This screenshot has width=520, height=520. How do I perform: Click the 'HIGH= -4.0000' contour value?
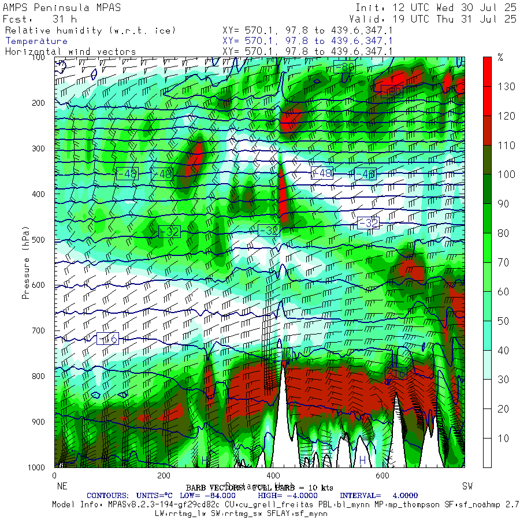click(x=288, y=496)
